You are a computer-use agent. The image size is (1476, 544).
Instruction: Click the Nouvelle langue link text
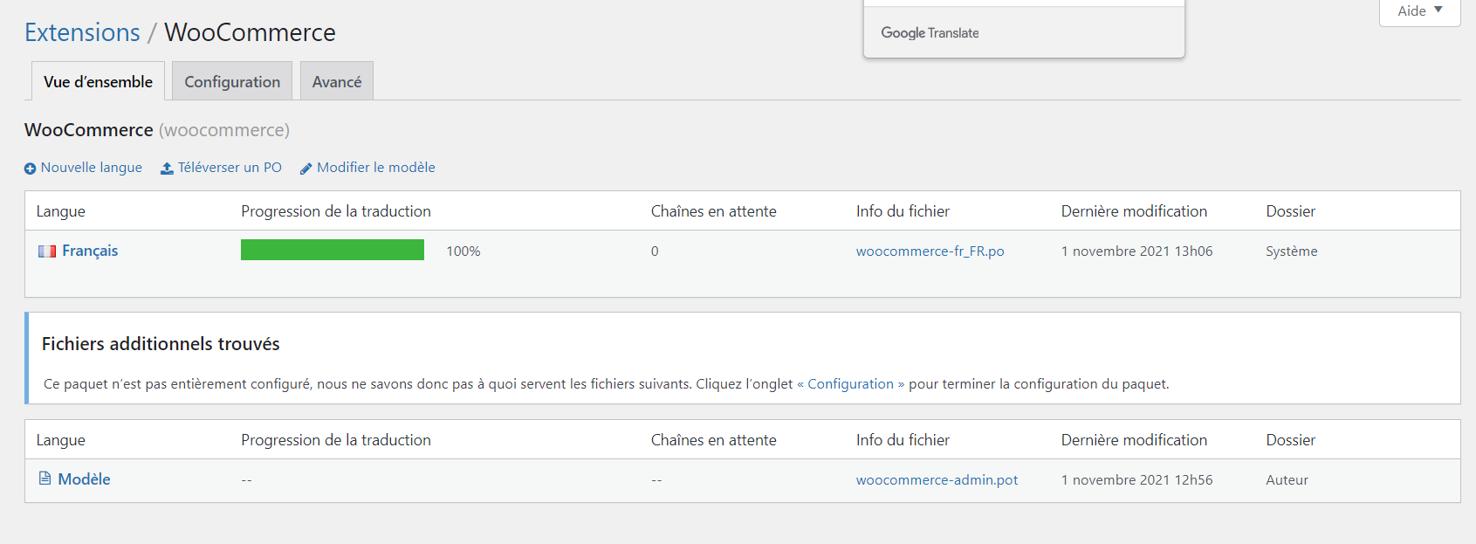(x=92, y=168)
